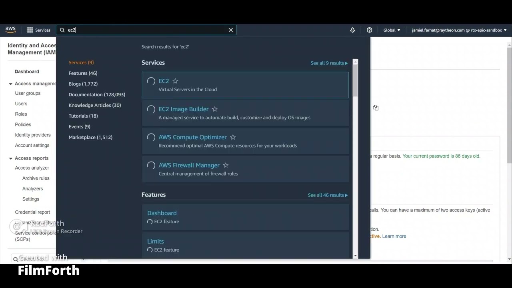
Task: Open Account settings in IAM sidebar
Action: [32, 145]
